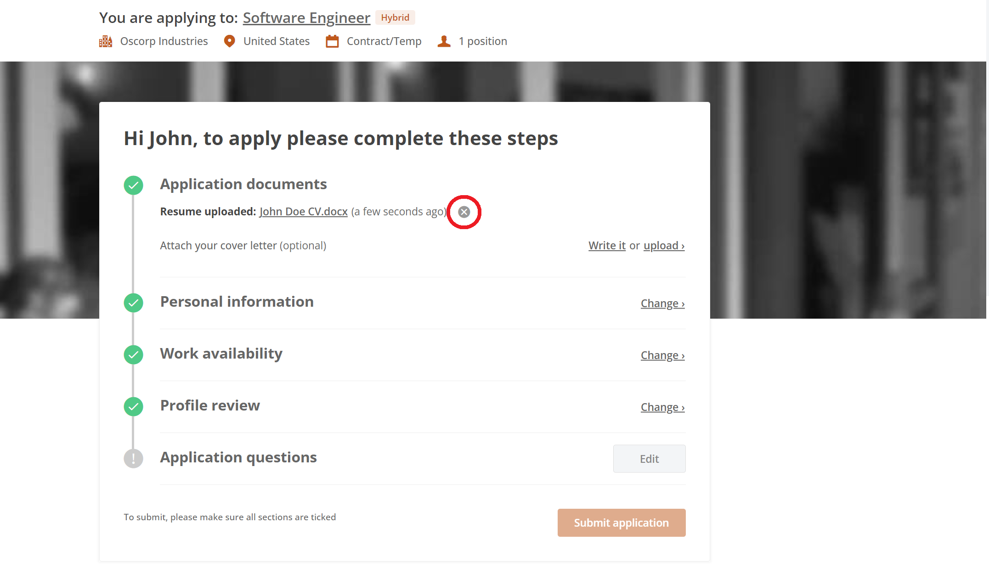
Task: Click the Personal information completed step icon
Action: point(133,303)
